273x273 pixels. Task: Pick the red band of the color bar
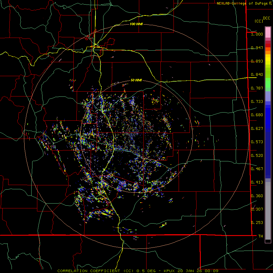click(x=268, y=45)
